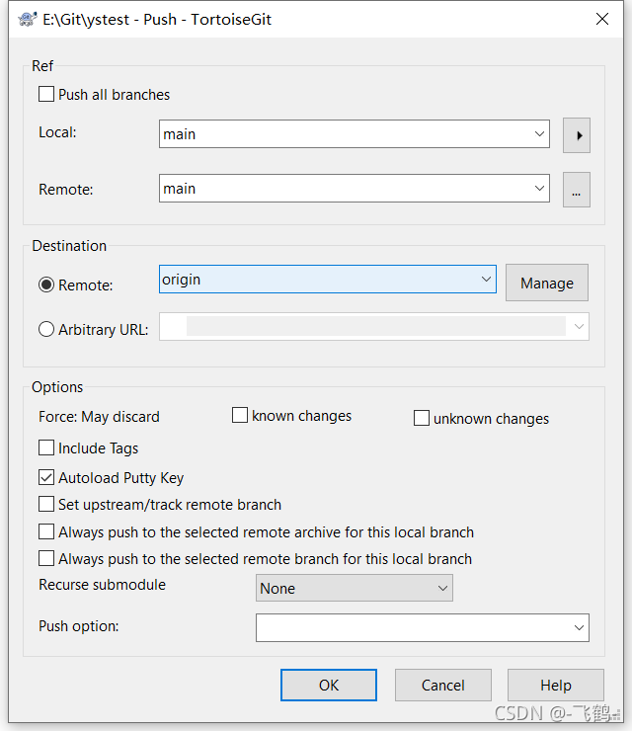Expand the Remote branch dropdown in Ref
632x731 pixels.
(539, 189)
